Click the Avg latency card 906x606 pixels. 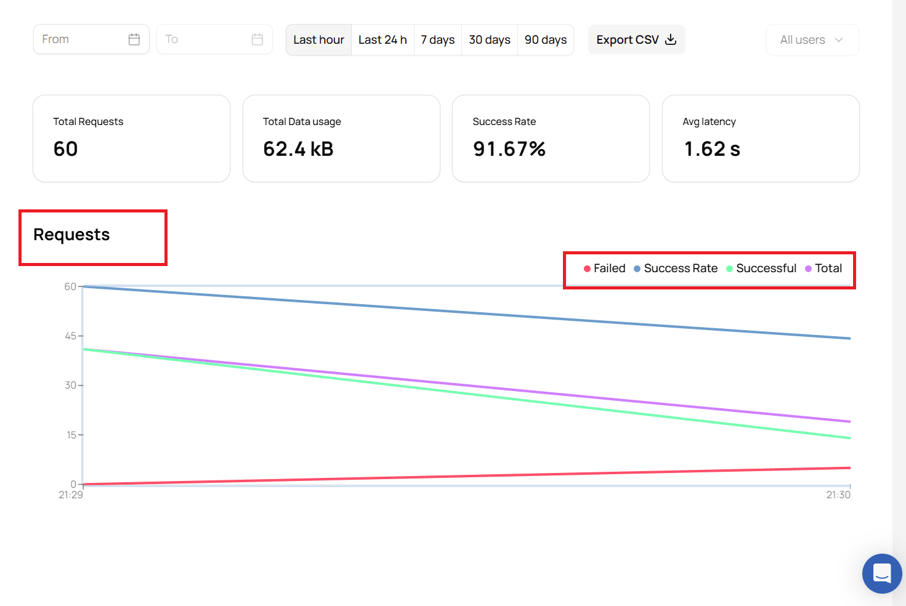[761, 139]
